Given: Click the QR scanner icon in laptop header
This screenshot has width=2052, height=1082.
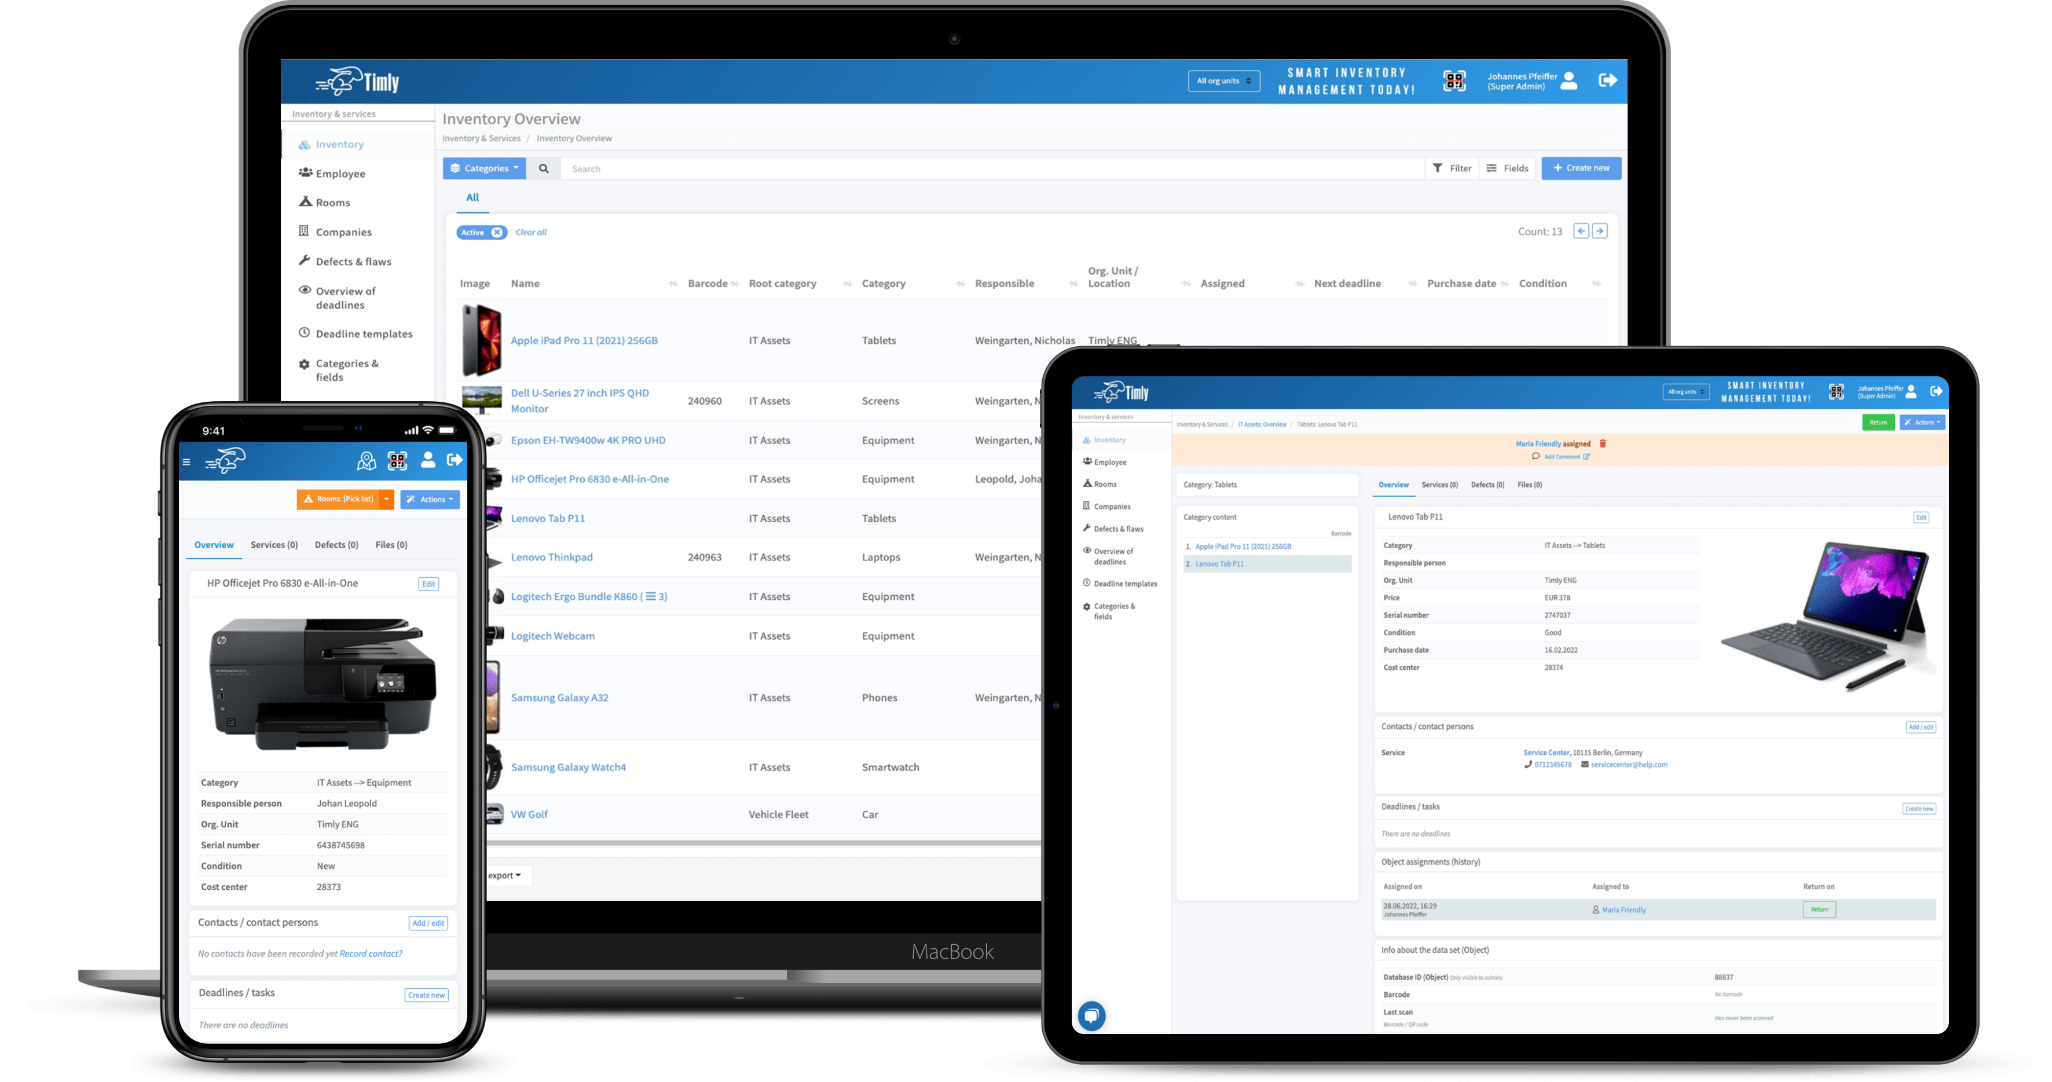Looking at the screenshot, I should (1454, 80).
